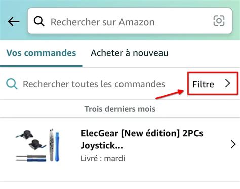Expand the Filtre chevron arrow
Image resolution: width=240 pixels, height=189 pixels.
[x=228, y=83]
